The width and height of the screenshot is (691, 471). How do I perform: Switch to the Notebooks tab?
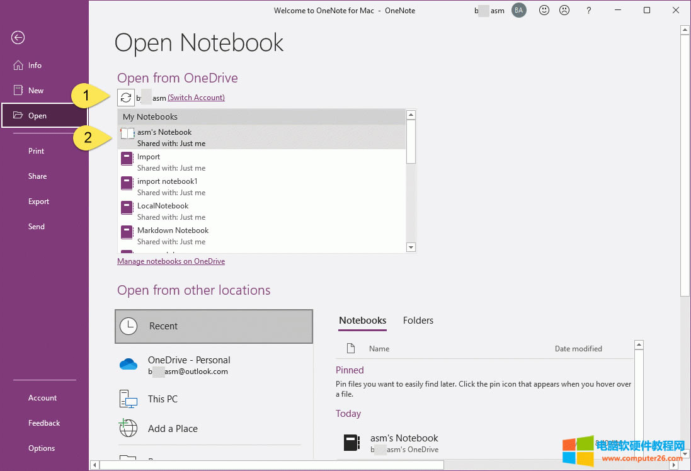click(362, 321)
